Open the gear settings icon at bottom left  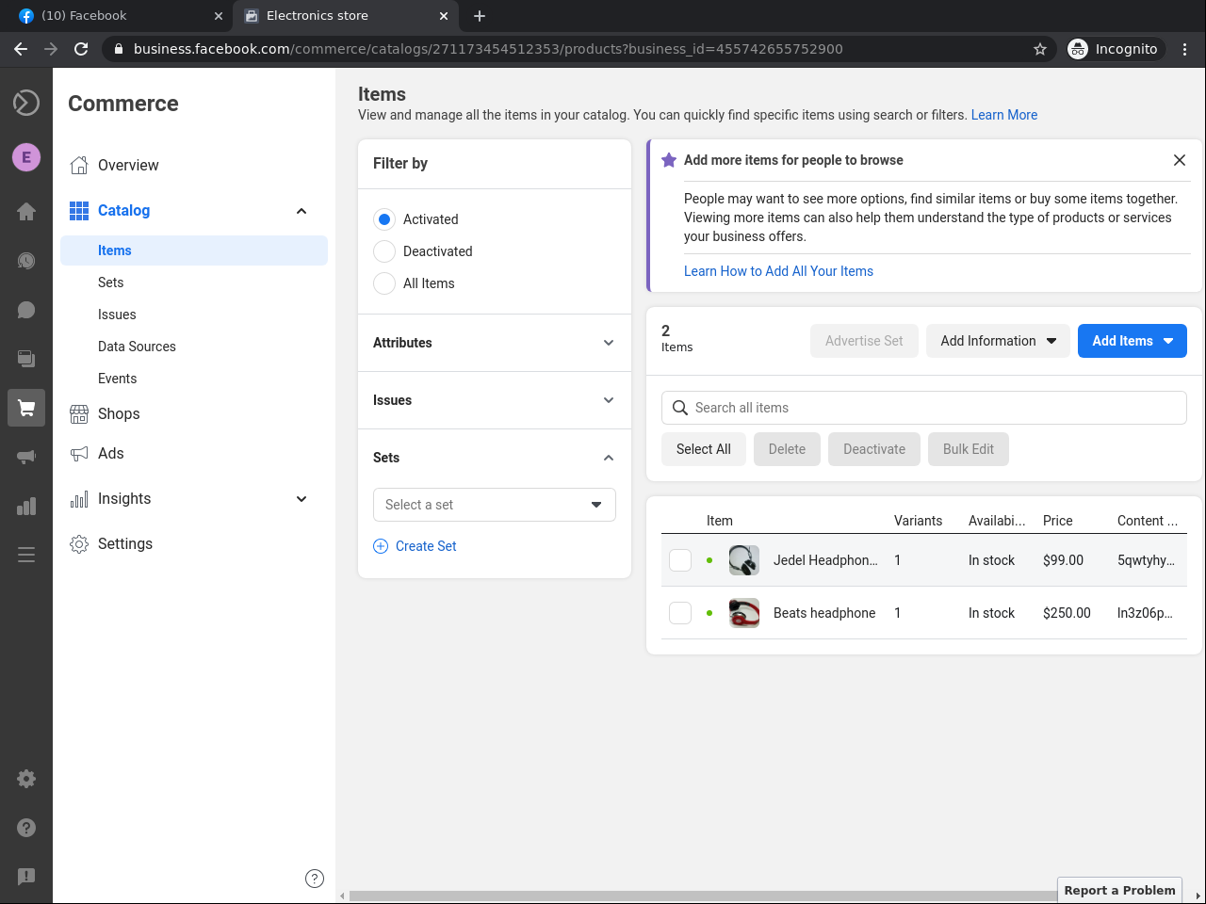(26, 779)
